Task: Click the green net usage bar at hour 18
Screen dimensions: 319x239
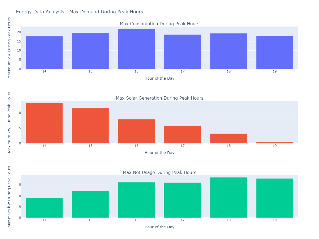Action: (x=229, y=198)
